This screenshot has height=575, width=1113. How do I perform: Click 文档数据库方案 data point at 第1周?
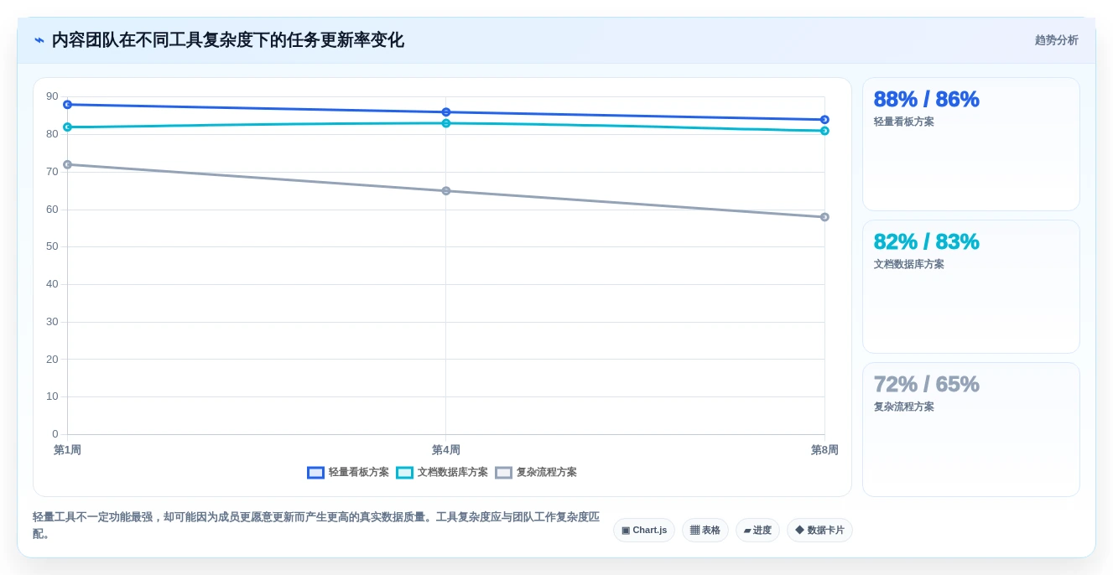click(67, 127)
